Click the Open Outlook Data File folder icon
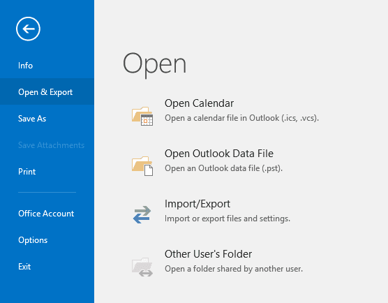 click(142, 166)
